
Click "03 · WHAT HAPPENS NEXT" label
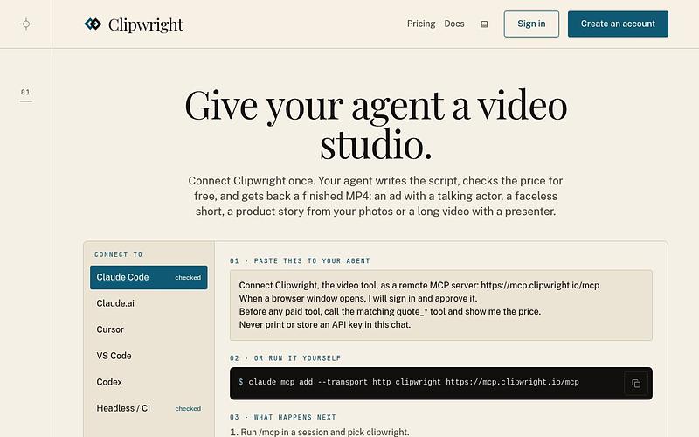(283, 417)
